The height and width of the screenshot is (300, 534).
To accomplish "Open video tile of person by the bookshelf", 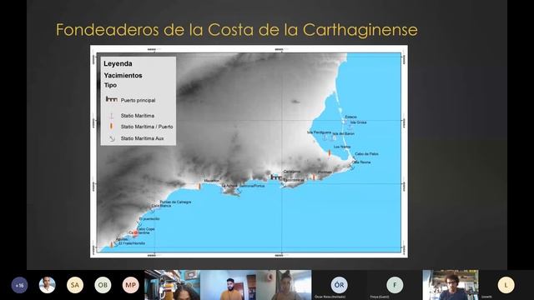I will 173,285.
